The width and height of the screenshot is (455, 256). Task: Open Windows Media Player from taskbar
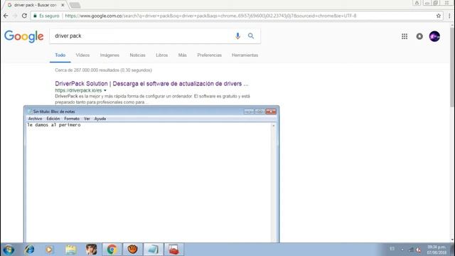tap(49, 250)
